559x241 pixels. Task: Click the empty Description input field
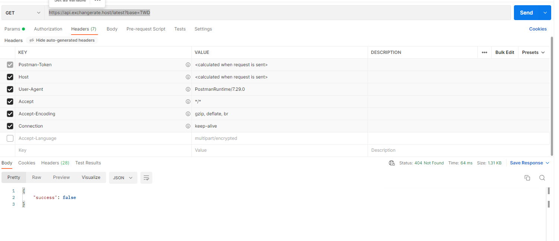458,150
